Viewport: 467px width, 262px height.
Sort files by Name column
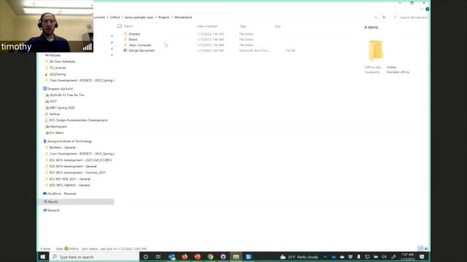128,26
